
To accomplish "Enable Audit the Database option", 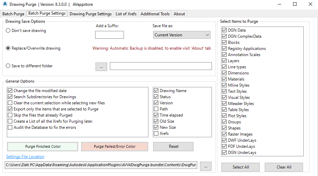I will [10, 127].
